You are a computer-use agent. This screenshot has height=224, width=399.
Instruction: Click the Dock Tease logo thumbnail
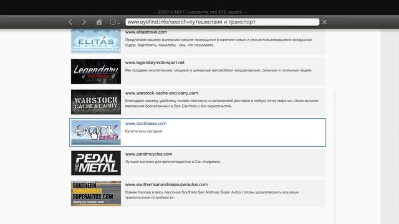point(96,133)
